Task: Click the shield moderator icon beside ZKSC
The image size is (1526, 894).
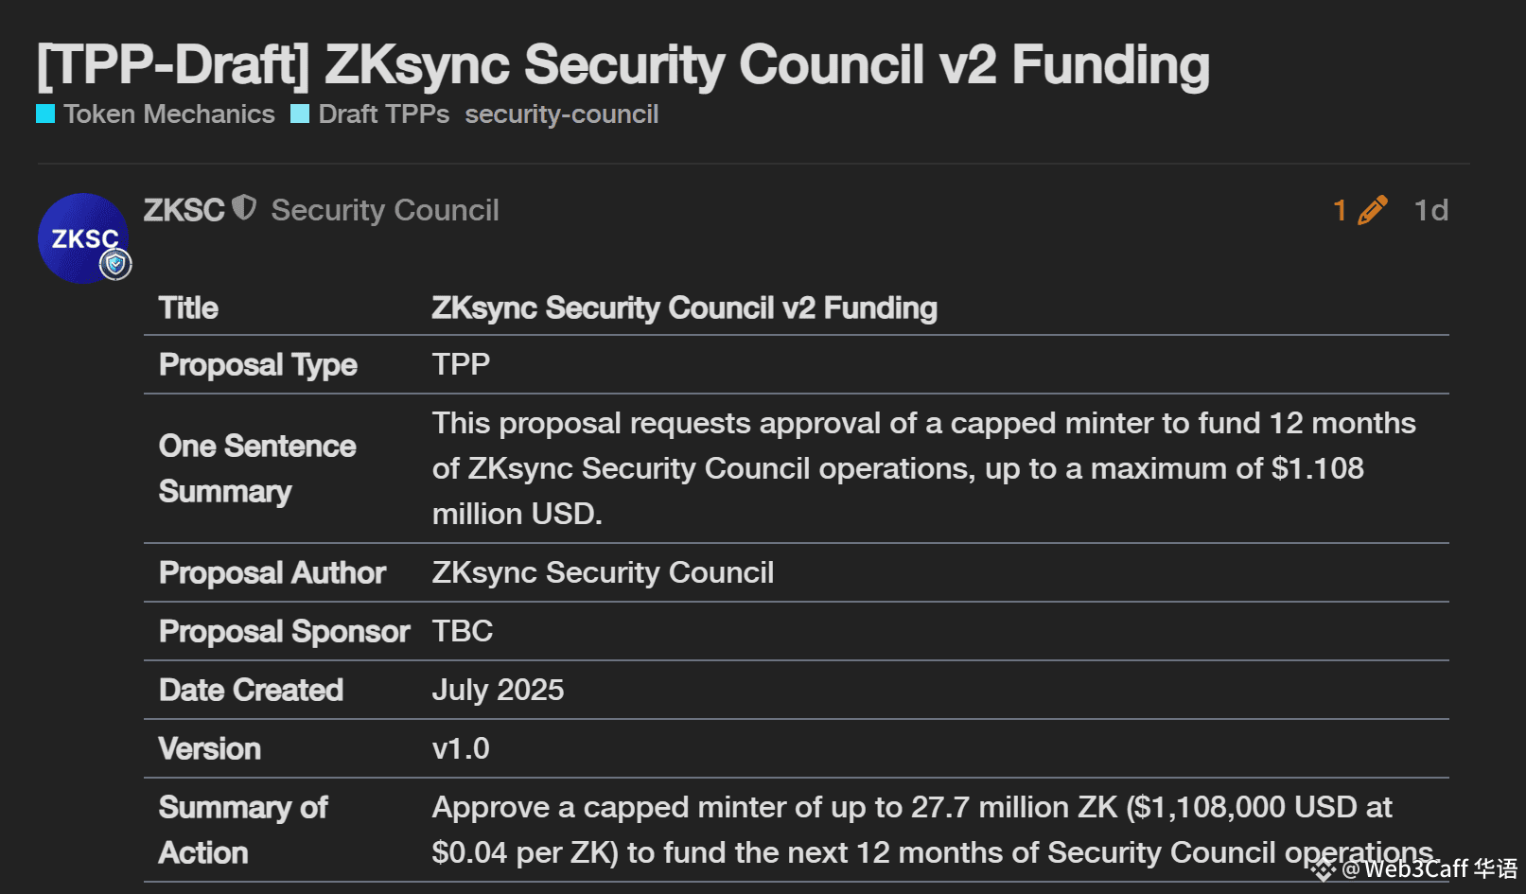Action: (x=245, y=207)
